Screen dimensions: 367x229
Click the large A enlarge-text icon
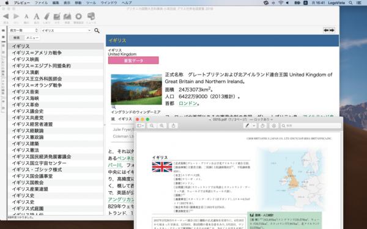[x=37, y=16]
